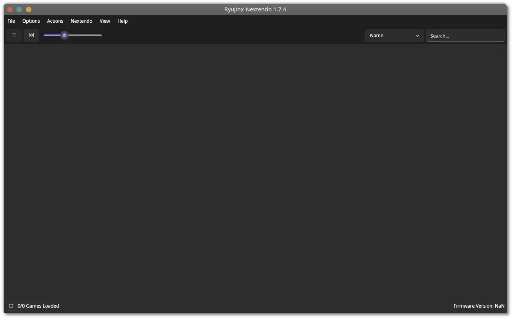Open the Options menu
Viewport: 513px width, 319px height.
coord(31,21)
